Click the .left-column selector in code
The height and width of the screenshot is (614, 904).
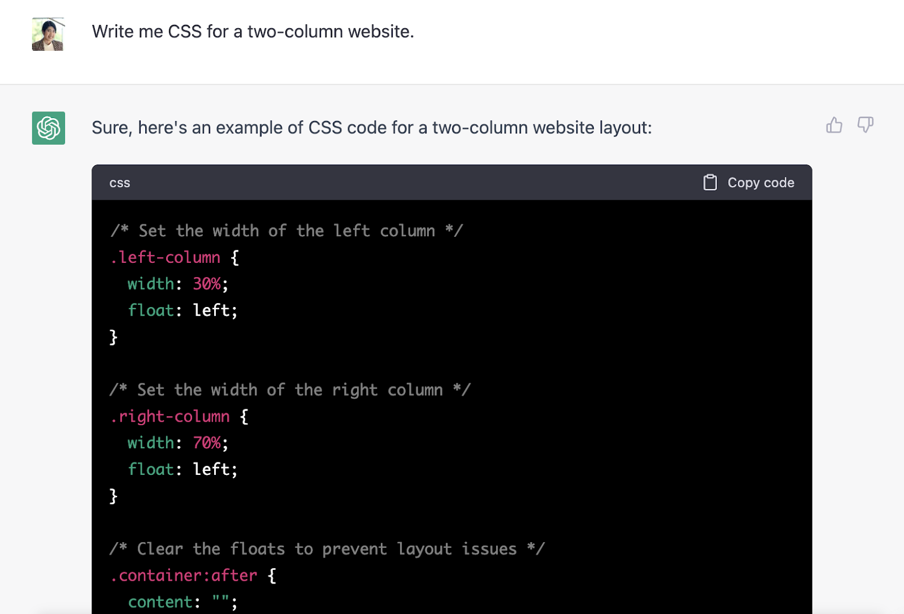click(166, 258)
